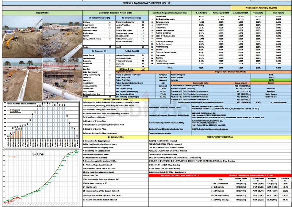Select the '1.1 Indirect Manpower (A)' header

tap(99, 18)
